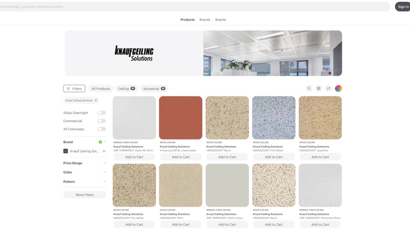Open the Feinstratos Micro white speckled thumbnail
Screen dimensions: 410x230
tap(320, 185)
